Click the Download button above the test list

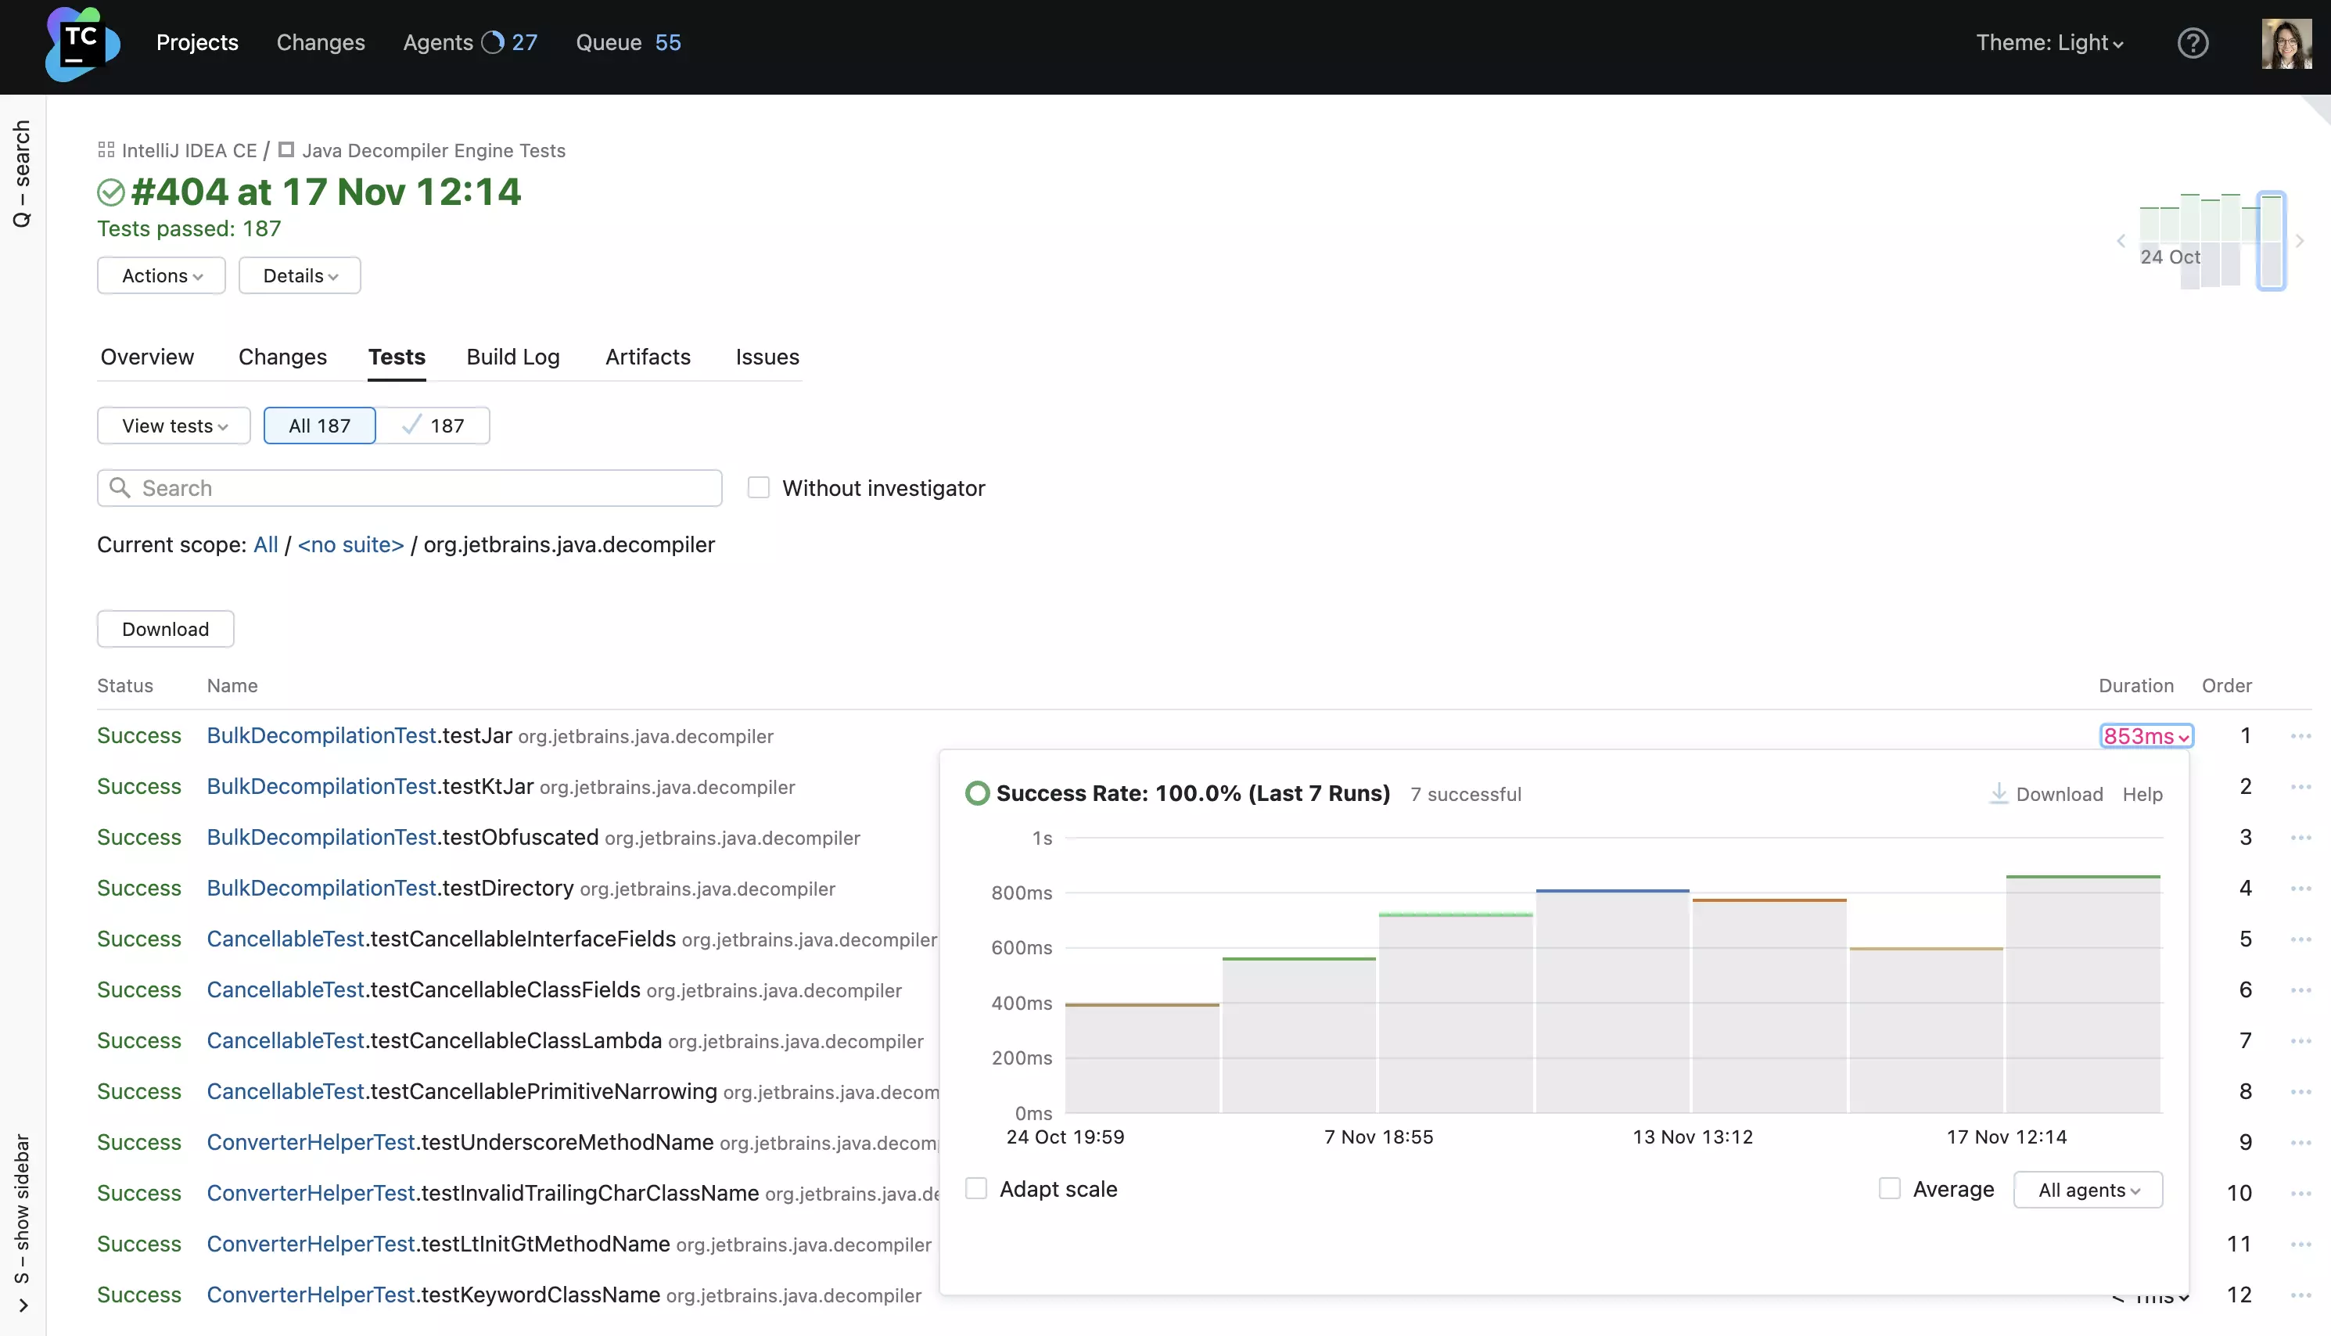[165, 630]
